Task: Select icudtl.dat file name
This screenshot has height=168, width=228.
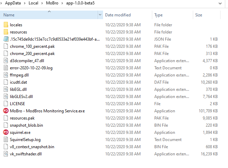Action: tap(18, 82)
